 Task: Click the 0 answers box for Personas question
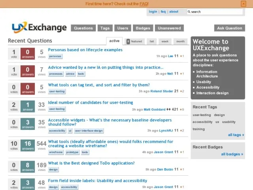[28, 54]
